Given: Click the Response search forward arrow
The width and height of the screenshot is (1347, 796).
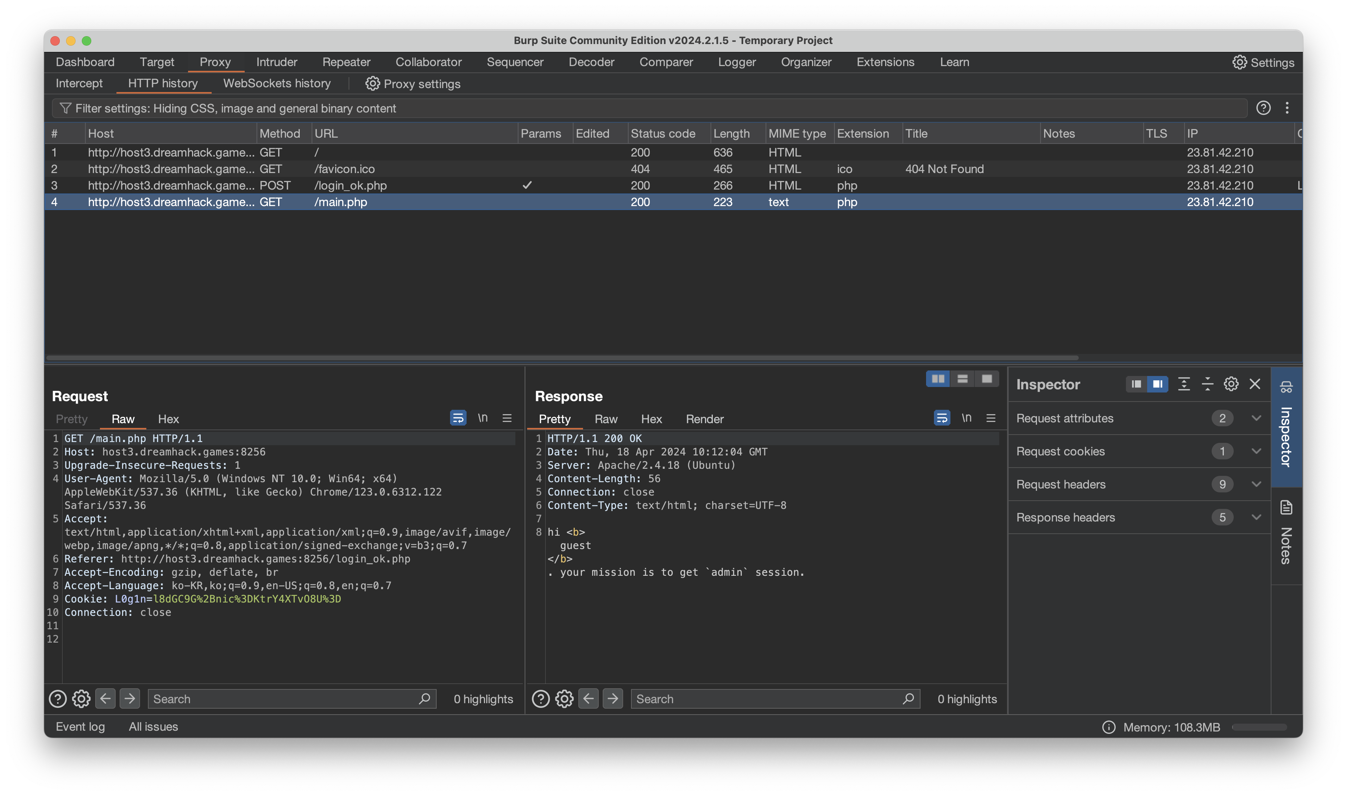Looking at the screenshot, I should pos(613,698).
